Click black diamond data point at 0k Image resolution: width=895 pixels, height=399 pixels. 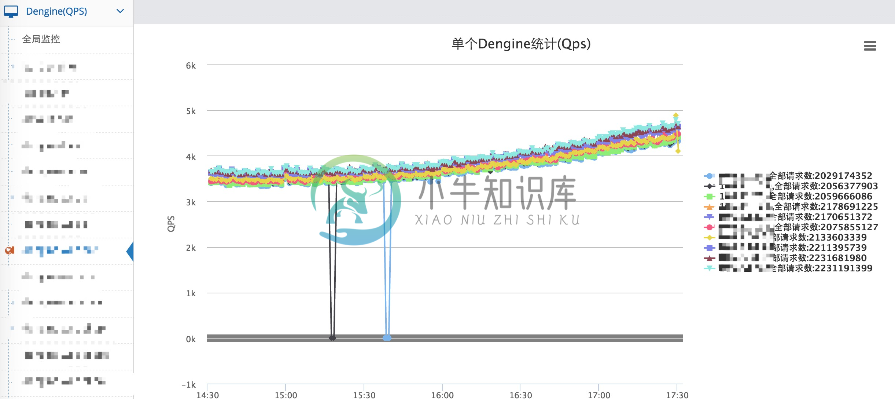(x=332, y=338)
